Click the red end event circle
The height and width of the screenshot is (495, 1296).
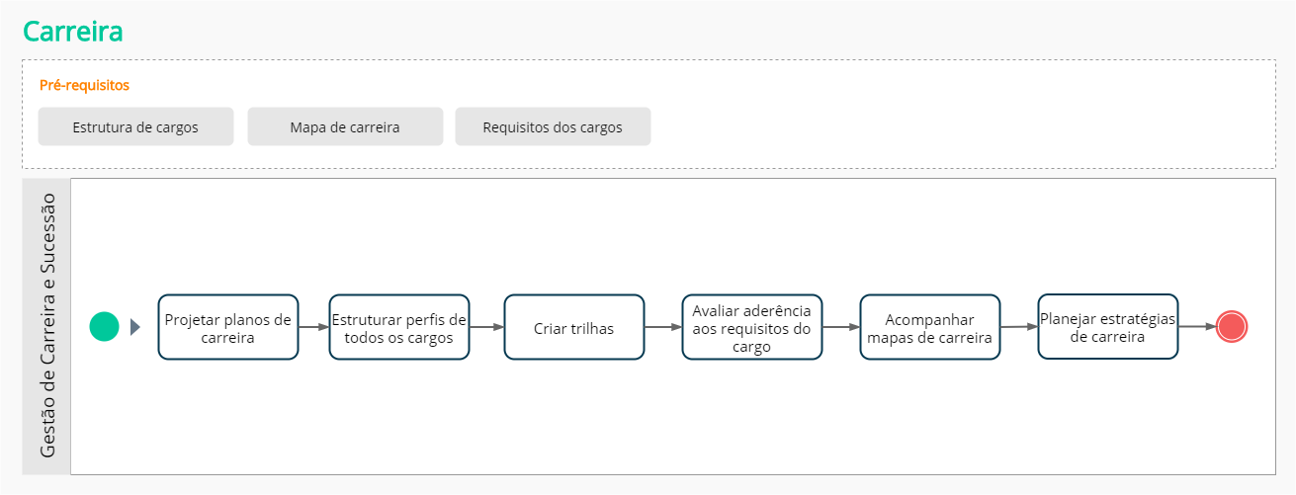pyautogui.click(x=1232, y=326)
